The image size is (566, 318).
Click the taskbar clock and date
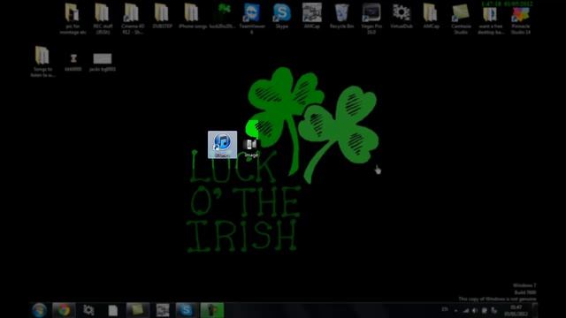[x=516, y=310]
